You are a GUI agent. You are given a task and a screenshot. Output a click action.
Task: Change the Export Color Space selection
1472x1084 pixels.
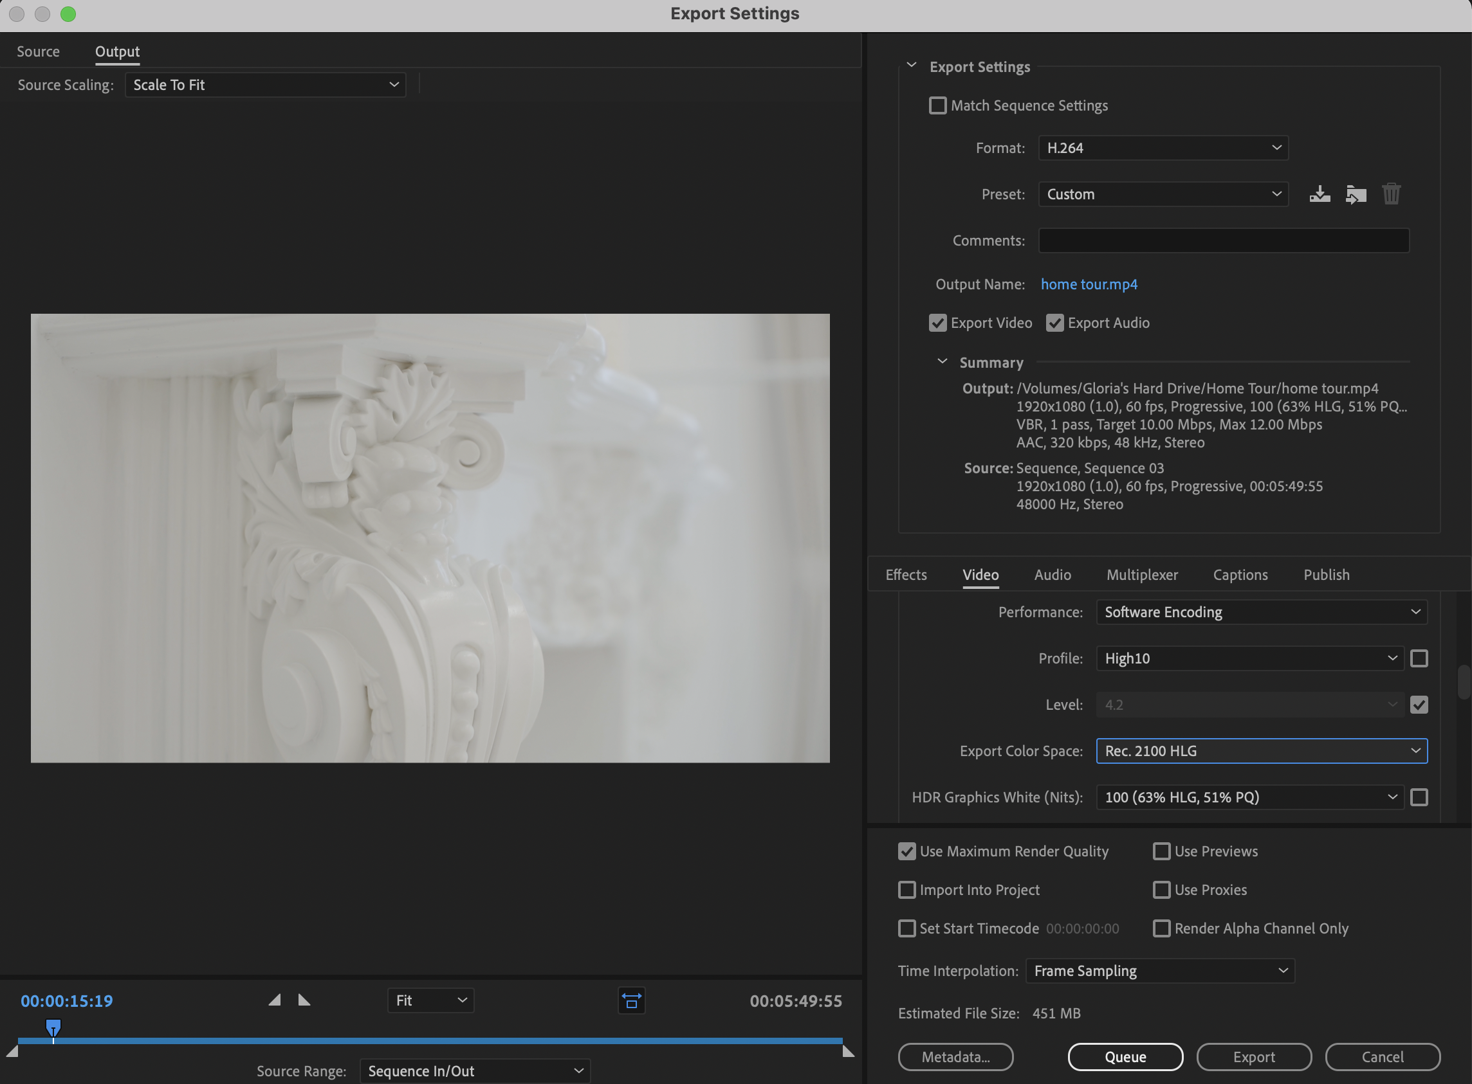click(x=1260, y=751)
